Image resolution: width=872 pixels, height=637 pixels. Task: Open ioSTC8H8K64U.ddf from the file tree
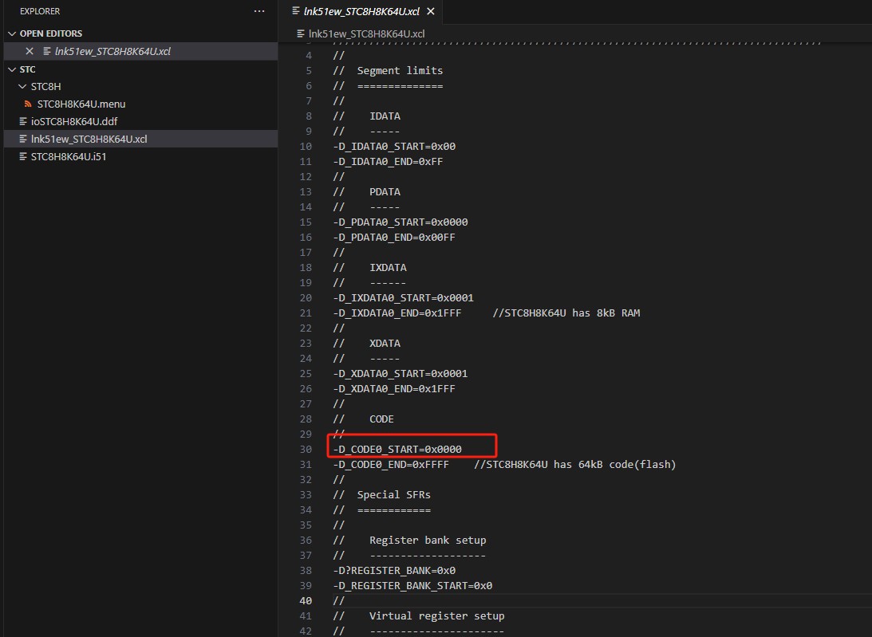(74, 121)
